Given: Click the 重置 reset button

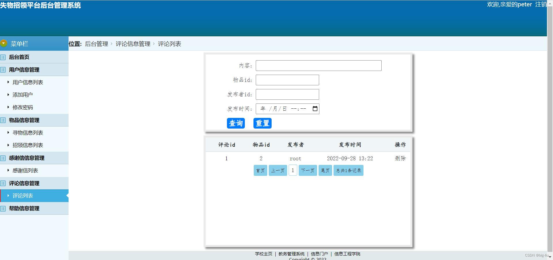Looking at the screenshot, I should pyautogui.click(x=262, y=123).
